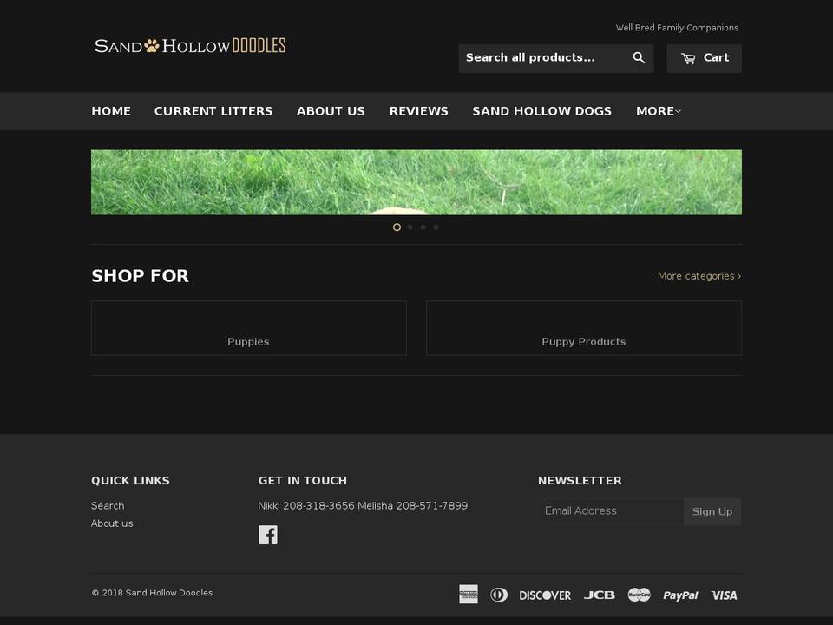
Task: Navigate to Reviews
Action: coord(418,111)
